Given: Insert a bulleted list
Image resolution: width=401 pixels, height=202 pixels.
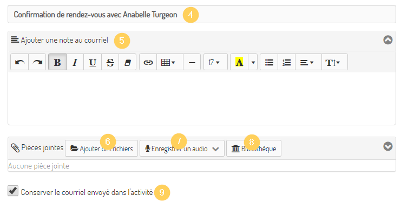Looking at the screenshot, I should point(269,62).
